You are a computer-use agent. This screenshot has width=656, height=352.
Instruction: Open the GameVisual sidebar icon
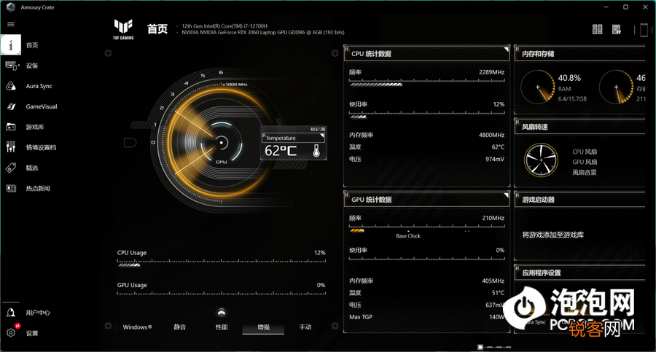pos(11,106)
